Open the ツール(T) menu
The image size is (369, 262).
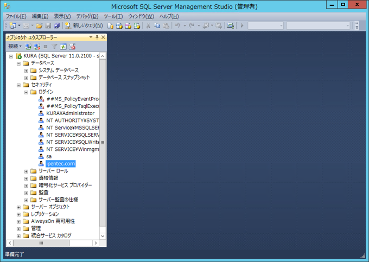coord(113,16)
